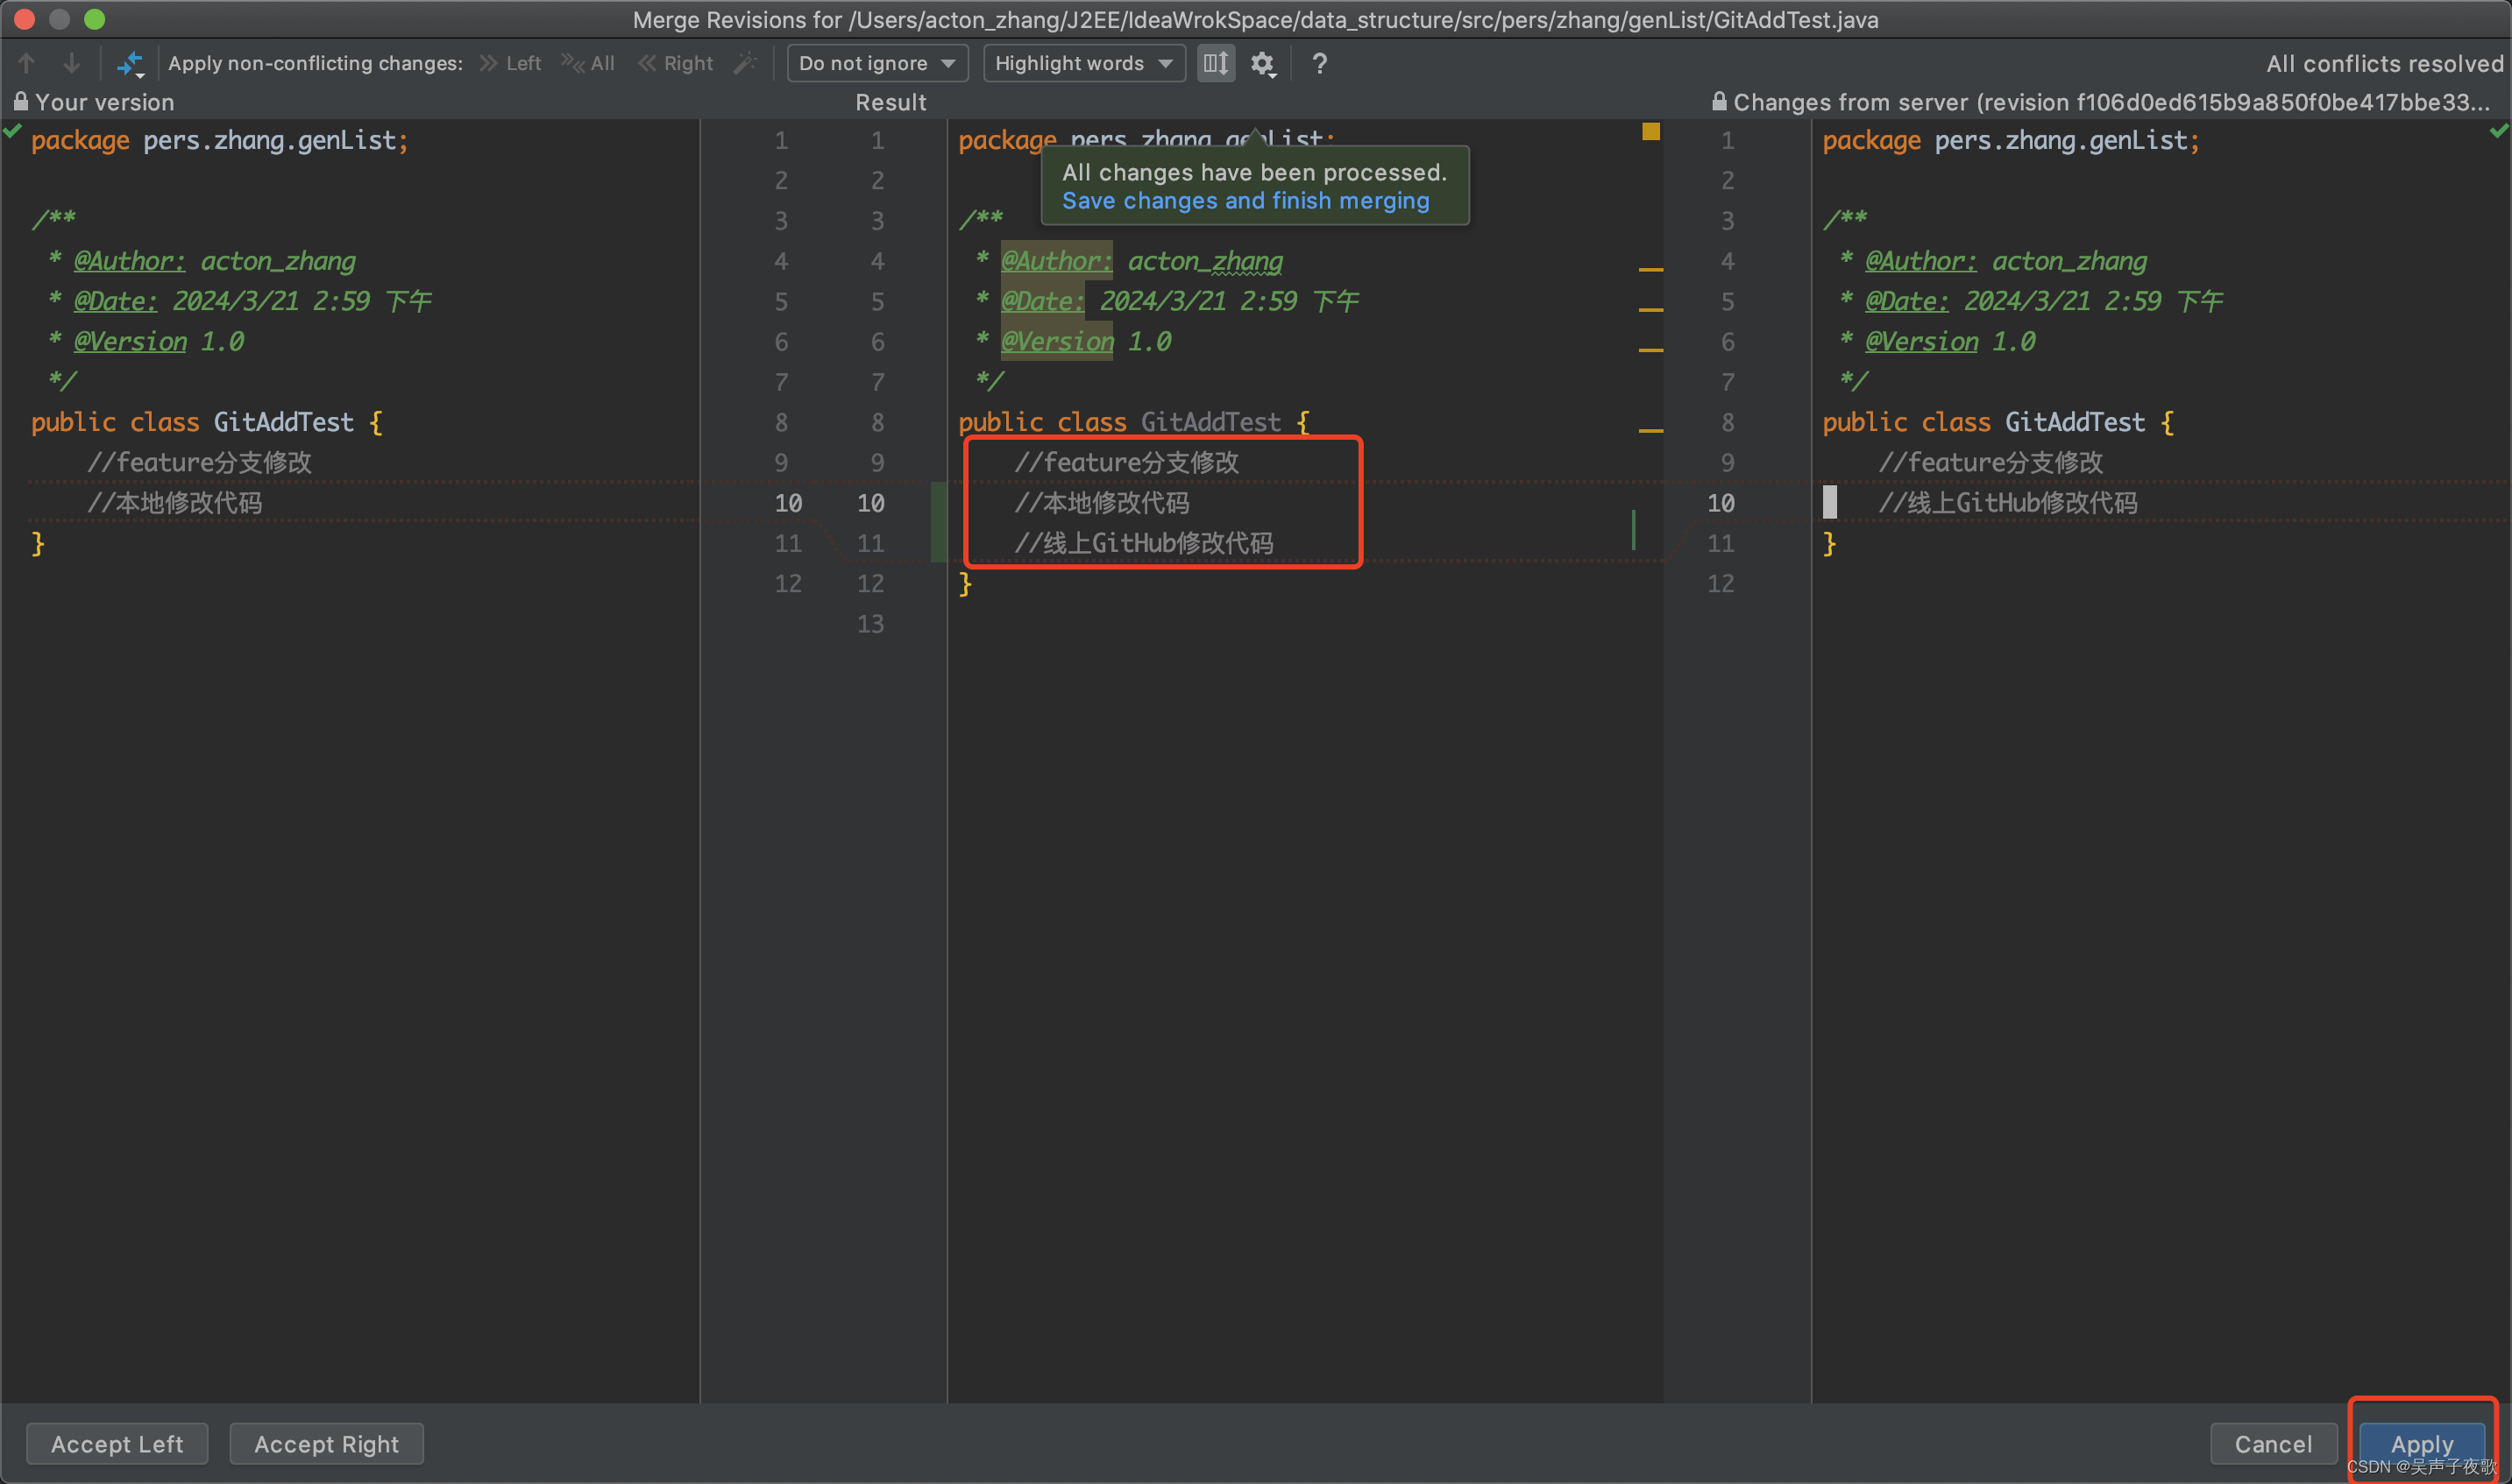Click '//feature分支修改' in server pane

[1990, 462]
